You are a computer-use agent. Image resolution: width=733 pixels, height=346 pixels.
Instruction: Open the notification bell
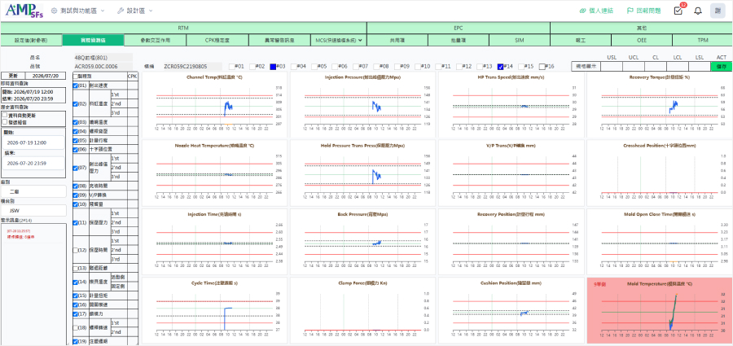(698, 11)
